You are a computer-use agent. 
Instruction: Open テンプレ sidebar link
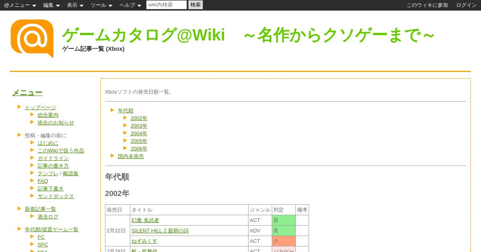point(48,173)
